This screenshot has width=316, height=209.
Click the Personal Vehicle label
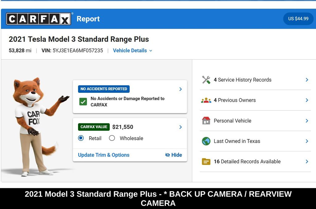click(x=232, y=121)
